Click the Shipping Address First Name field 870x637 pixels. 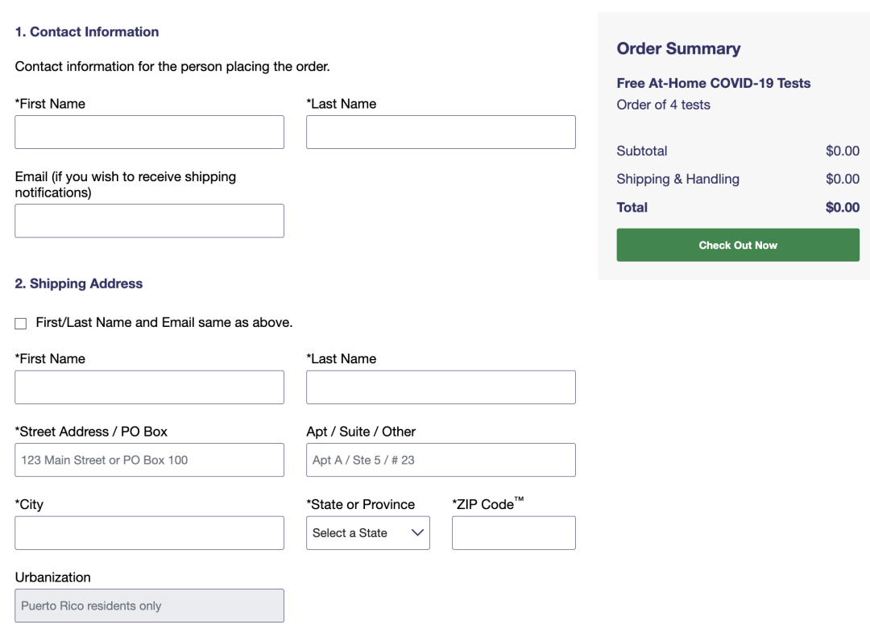pos(149,387)
